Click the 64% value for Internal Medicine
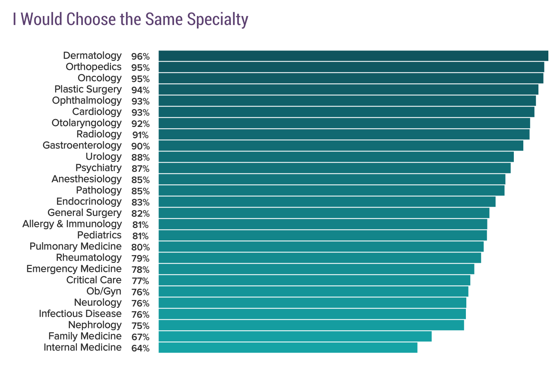557x379 pixels. pyautogui.click(x=140, y=348)
